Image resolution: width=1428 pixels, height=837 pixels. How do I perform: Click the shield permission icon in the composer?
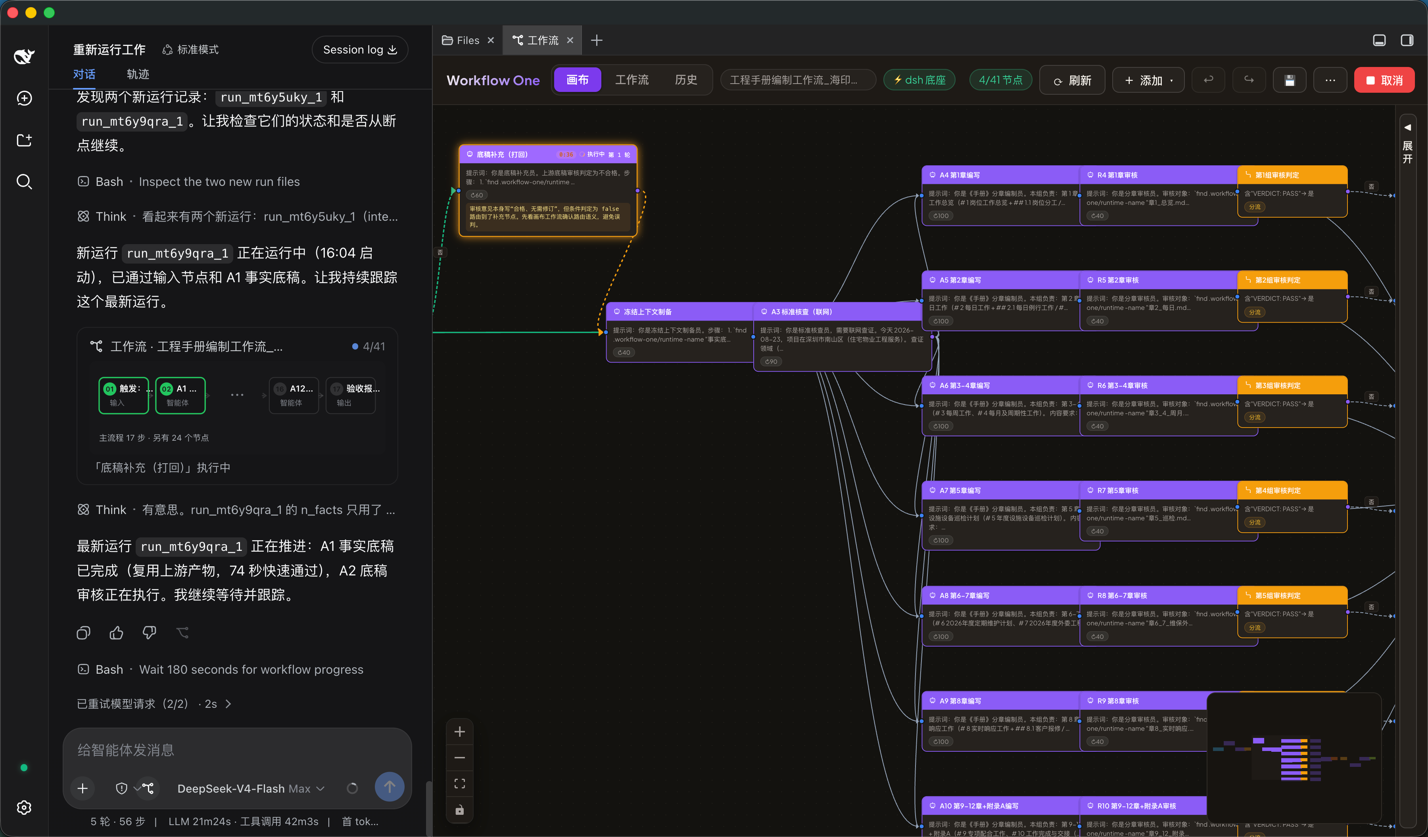pyautogui.click(x=121, y=788)
